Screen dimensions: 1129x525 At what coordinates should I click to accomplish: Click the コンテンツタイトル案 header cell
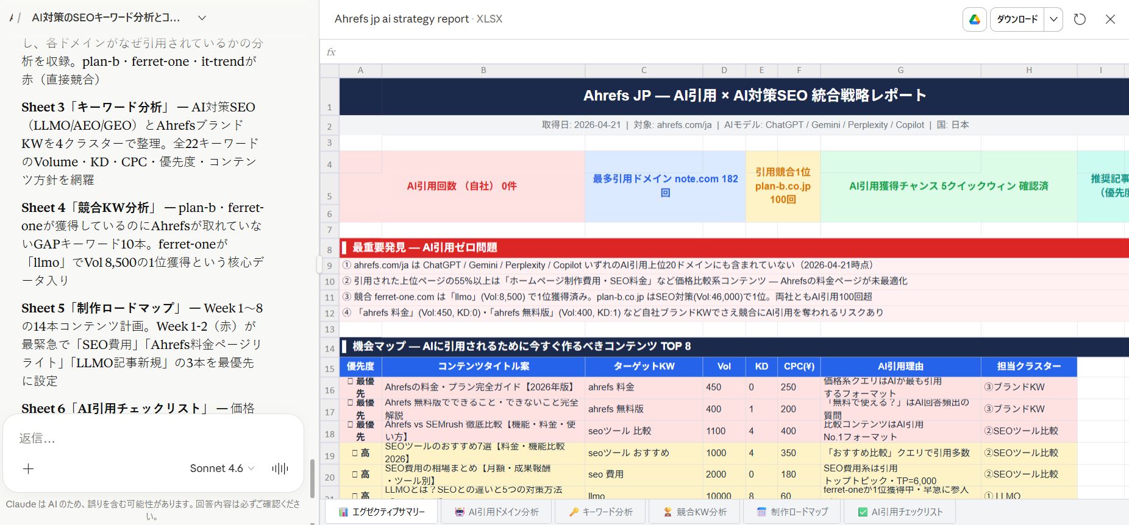click(483, 367)
